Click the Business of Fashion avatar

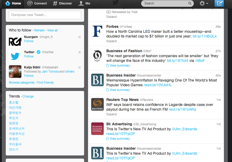pyautogui.click(x=97, y=56)
